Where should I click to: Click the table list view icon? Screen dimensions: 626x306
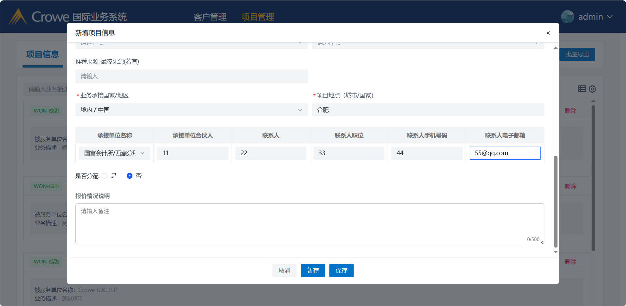point(582,89)
